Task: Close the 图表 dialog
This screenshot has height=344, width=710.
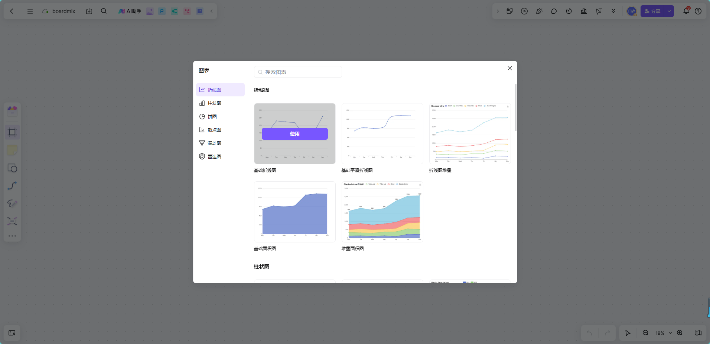Action: [x=510, y=68]
